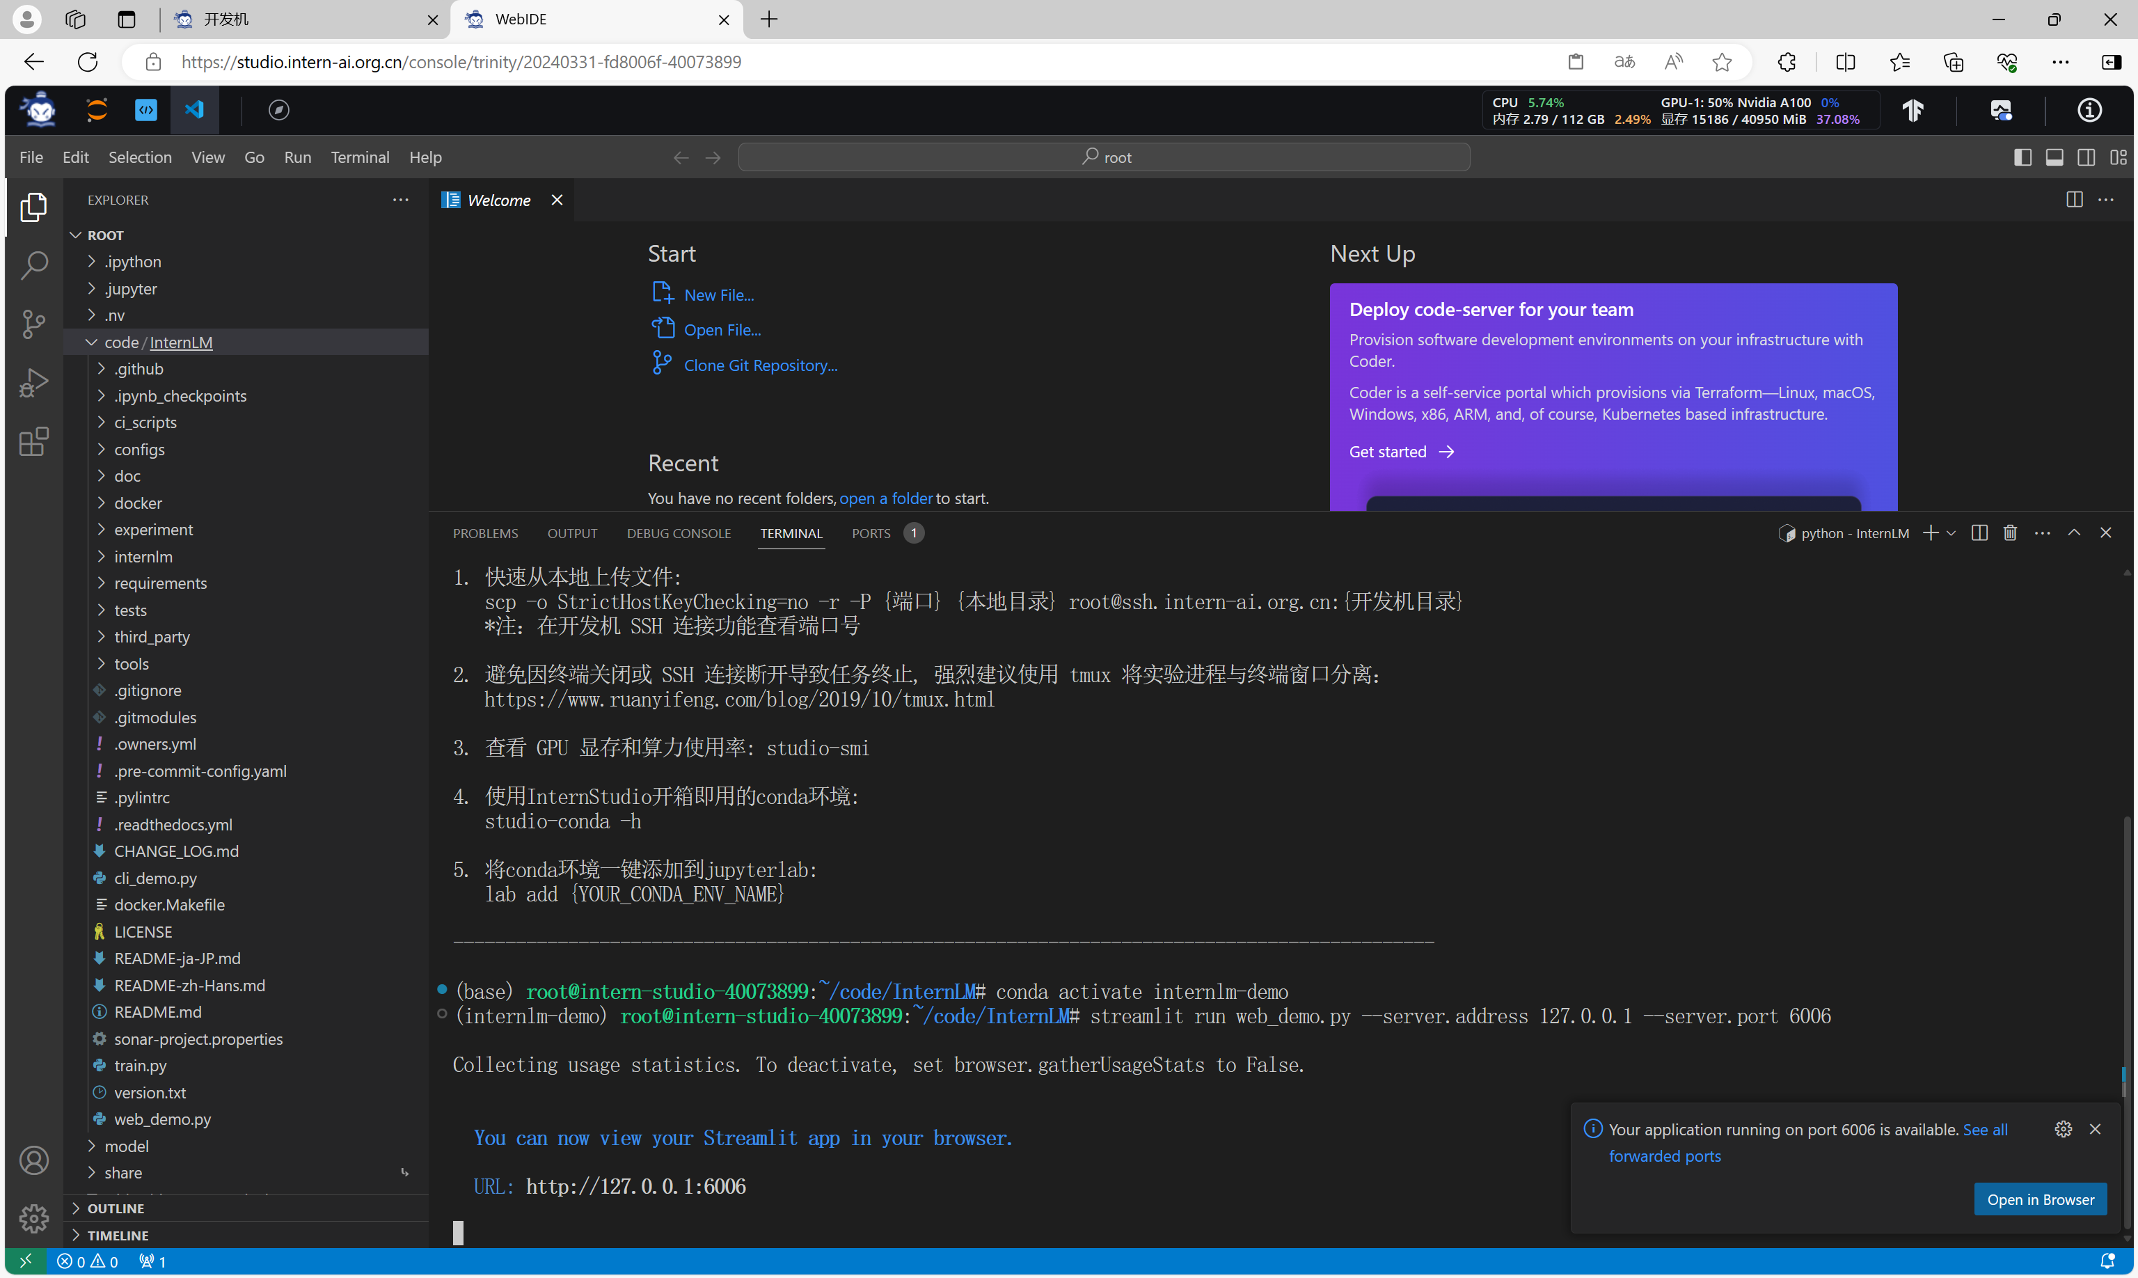Open the File menu

[31, 157]
